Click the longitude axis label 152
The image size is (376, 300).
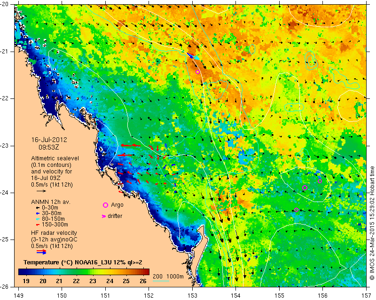[149, 296]
